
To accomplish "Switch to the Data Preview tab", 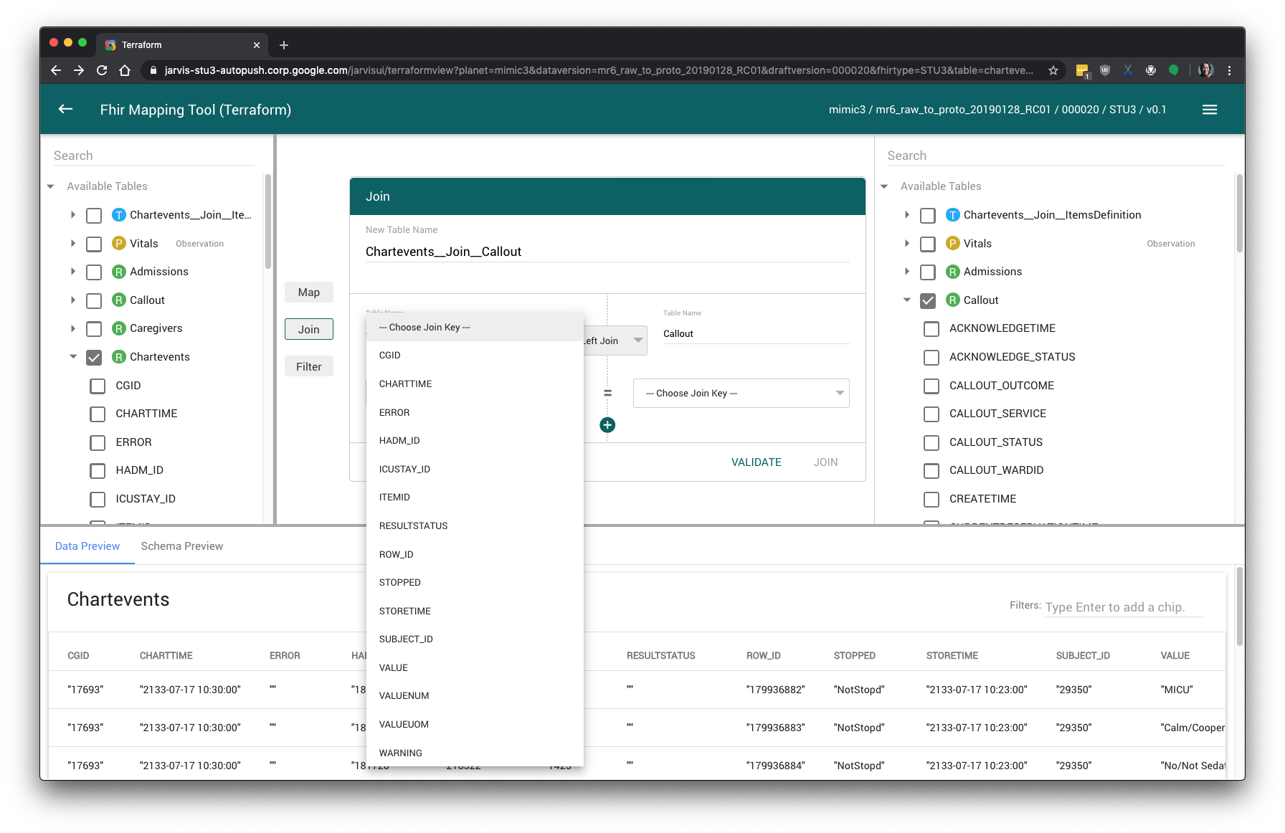I will (x=87, y=546).
